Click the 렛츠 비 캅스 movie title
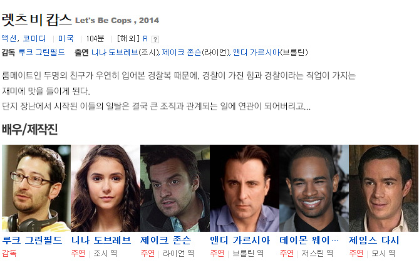 coord(37,20)
